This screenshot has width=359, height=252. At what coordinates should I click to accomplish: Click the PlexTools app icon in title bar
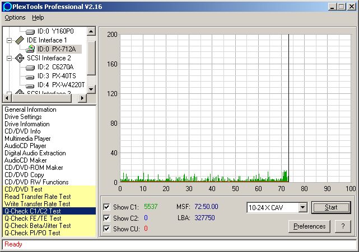7,6
